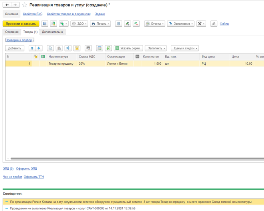Select the Товар на продажу cell
Image resolution: width=264 pixels, height=211 pixels.
click(62, 64)
